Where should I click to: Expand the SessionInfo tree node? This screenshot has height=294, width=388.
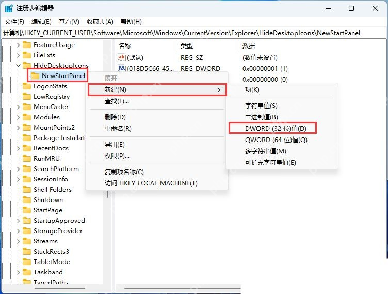pos(18,179)
